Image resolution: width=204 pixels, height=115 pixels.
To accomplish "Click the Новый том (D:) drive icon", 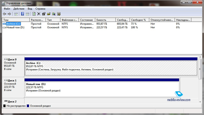I will [4, 28].
